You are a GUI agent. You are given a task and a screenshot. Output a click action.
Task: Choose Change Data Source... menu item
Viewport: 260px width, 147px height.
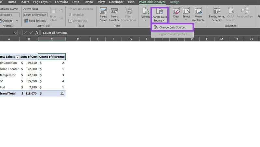pyautogui.click(x=172, y=28)
